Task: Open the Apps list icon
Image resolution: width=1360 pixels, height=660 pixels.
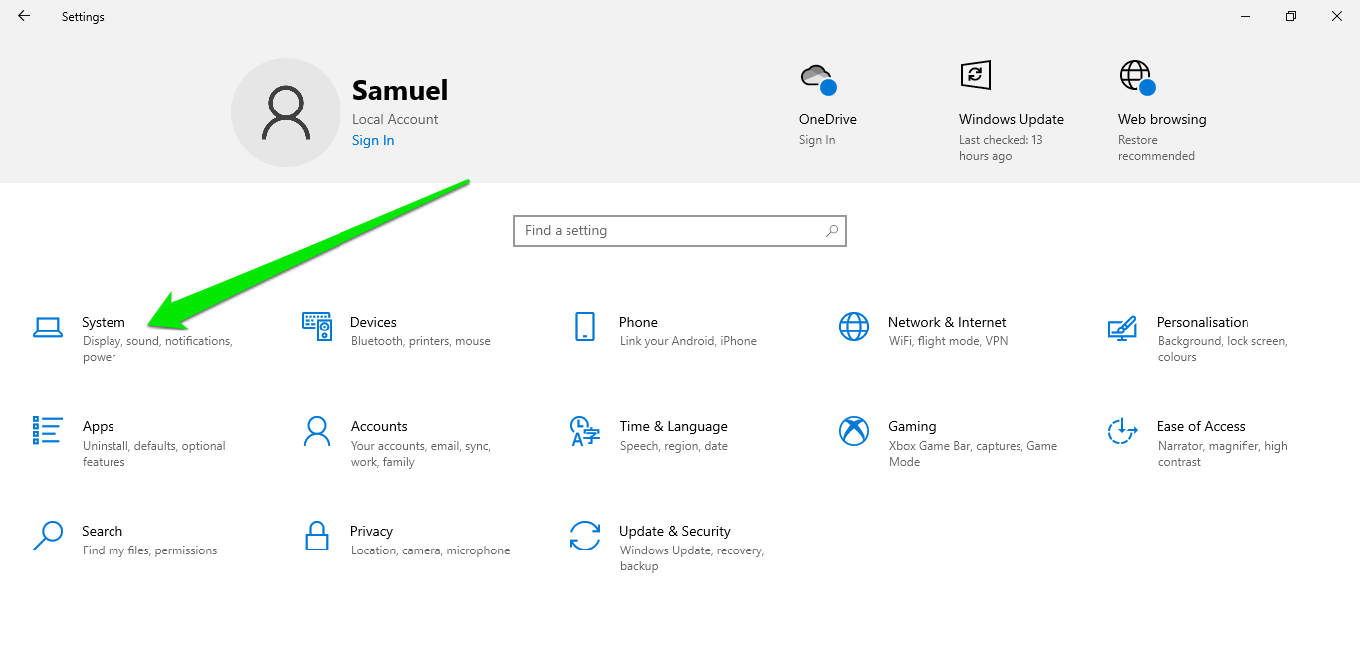Action: tap(48, 430)
